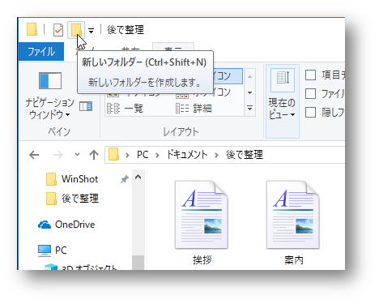Open the recent locations dropdown chevron
The height and width of the screenshot is (304, 379).
point(77,155)
